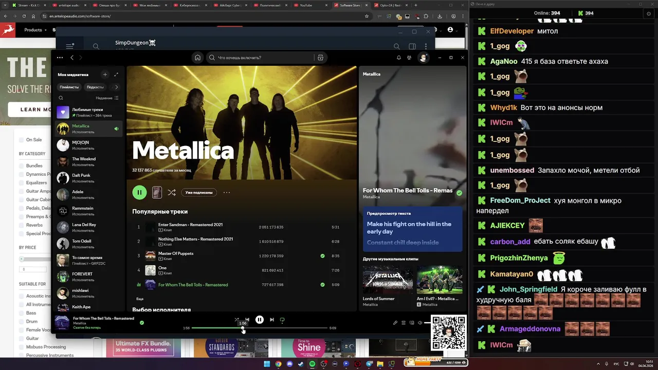Open more options dots on Metallica page
The image size is (658, 370).
point(227,192)
